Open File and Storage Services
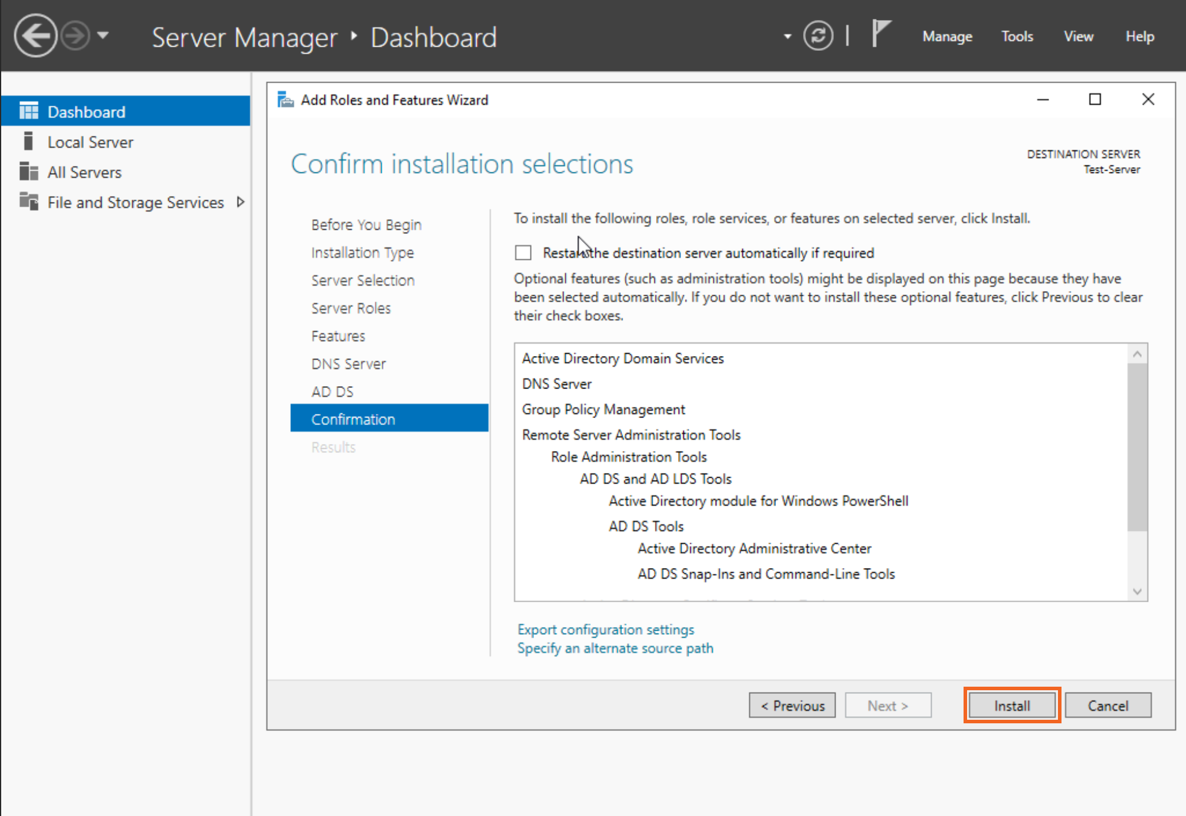This screenshot has width=1186, height=816. 135,202
